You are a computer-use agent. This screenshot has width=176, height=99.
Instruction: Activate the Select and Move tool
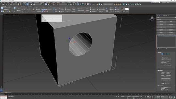(x=28, y=4)
